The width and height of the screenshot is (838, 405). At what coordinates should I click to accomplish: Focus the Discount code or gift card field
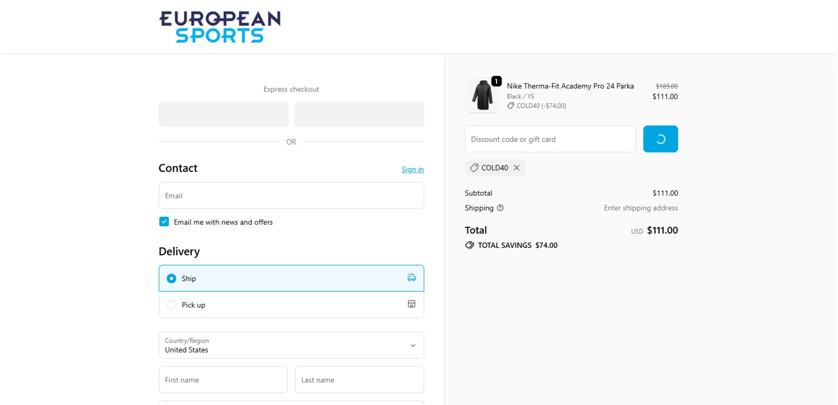click(x=550, y=139)
